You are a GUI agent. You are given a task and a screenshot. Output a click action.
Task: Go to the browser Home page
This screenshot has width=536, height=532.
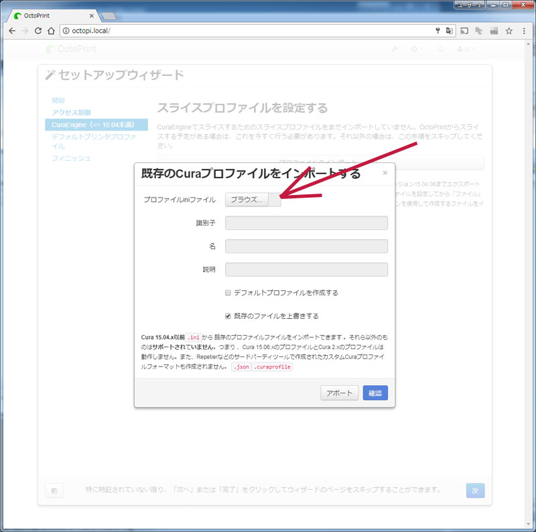point(51,31)
